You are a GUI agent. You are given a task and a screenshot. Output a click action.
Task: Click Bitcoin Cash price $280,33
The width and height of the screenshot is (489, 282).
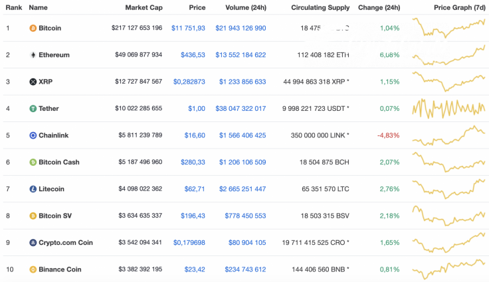[x=193, y=163]
